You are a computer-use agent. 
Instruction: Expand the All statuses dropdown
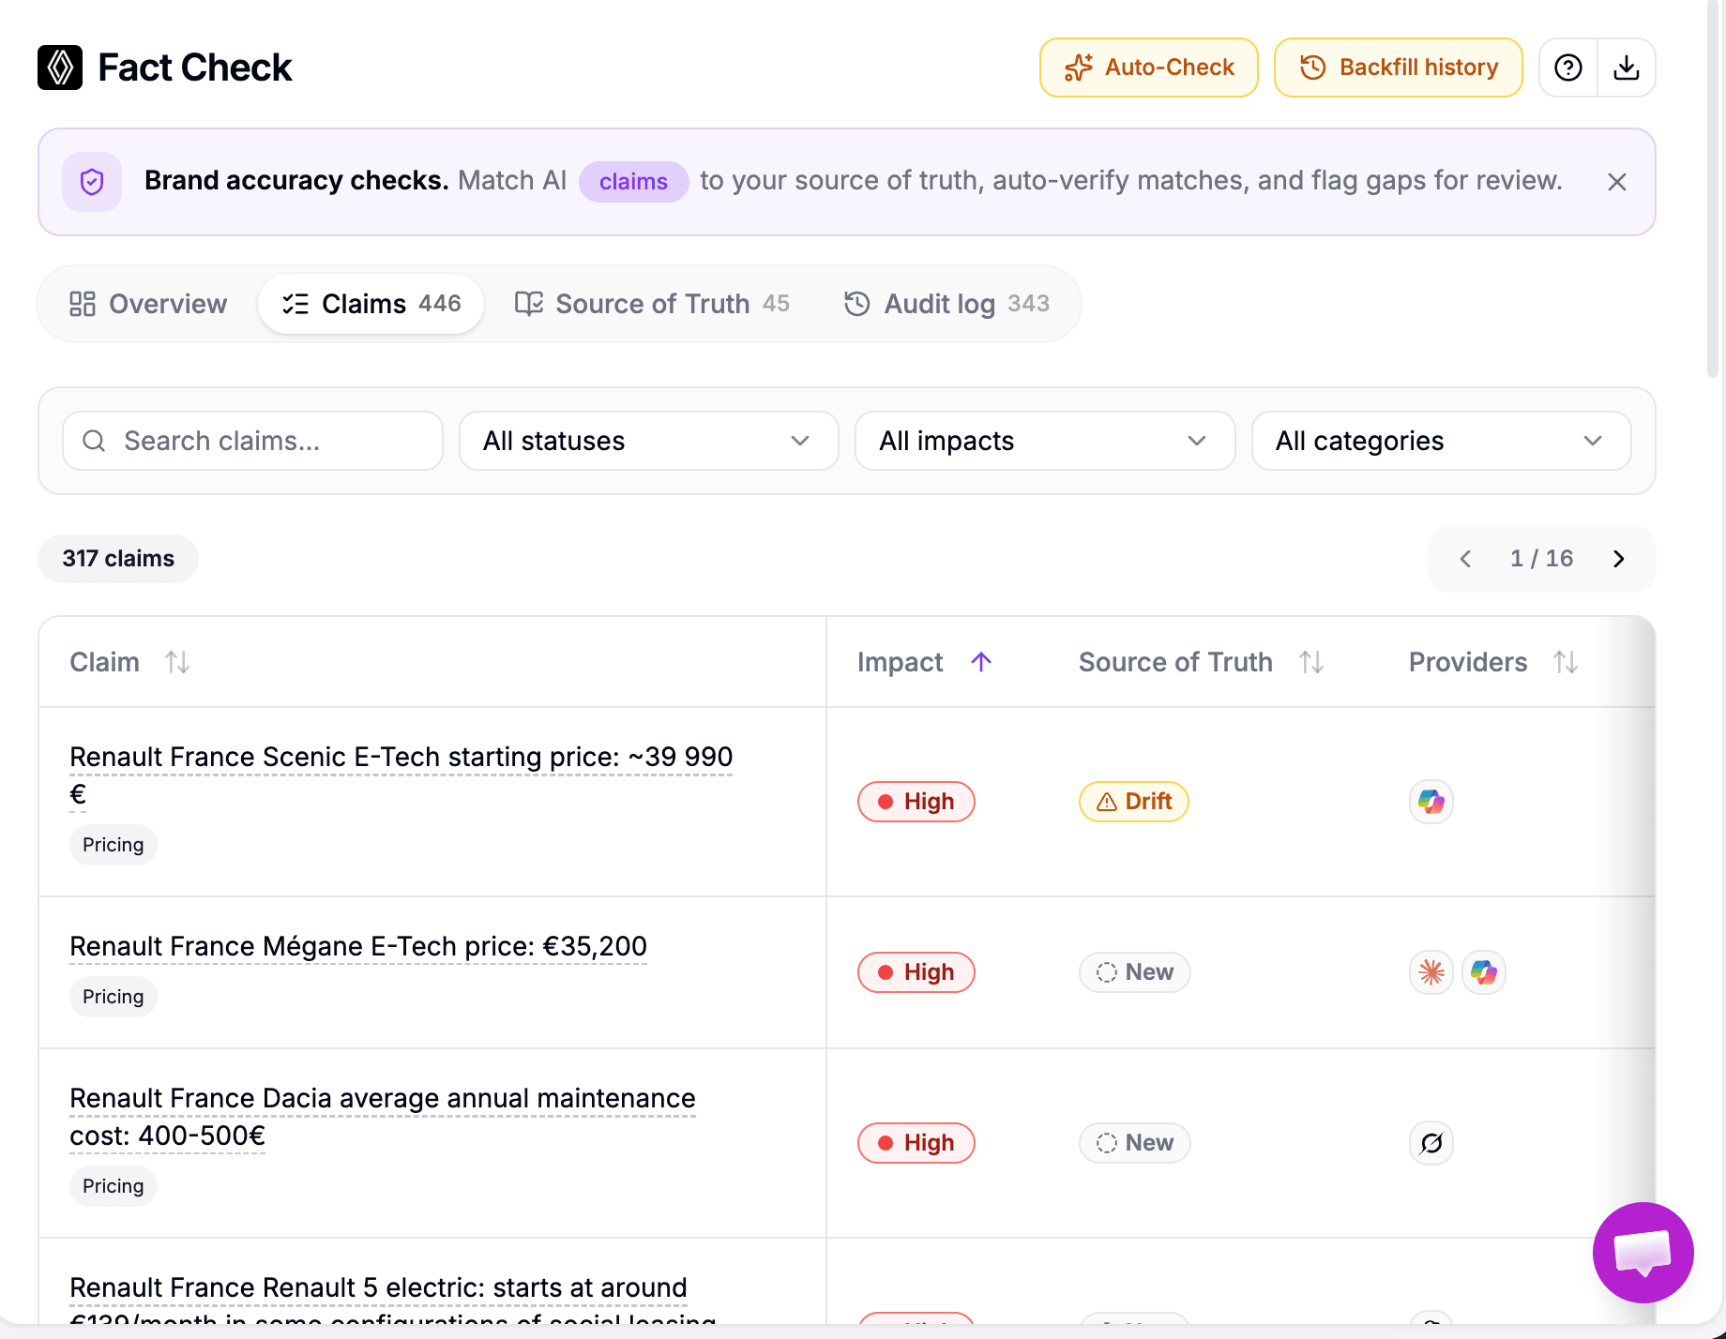point(648,441)
